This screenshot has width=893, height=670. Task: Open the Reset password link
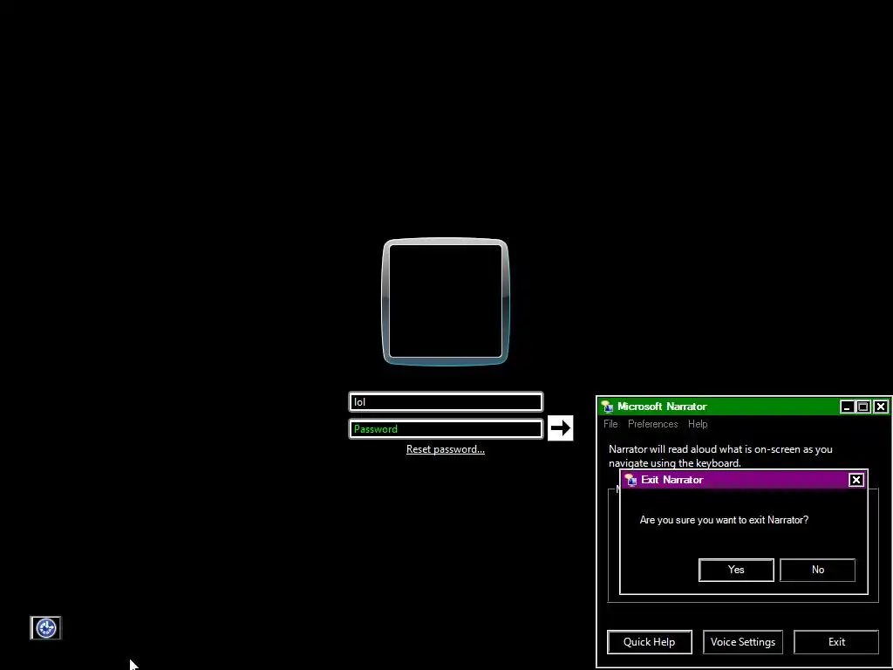[x=446, y=449]
